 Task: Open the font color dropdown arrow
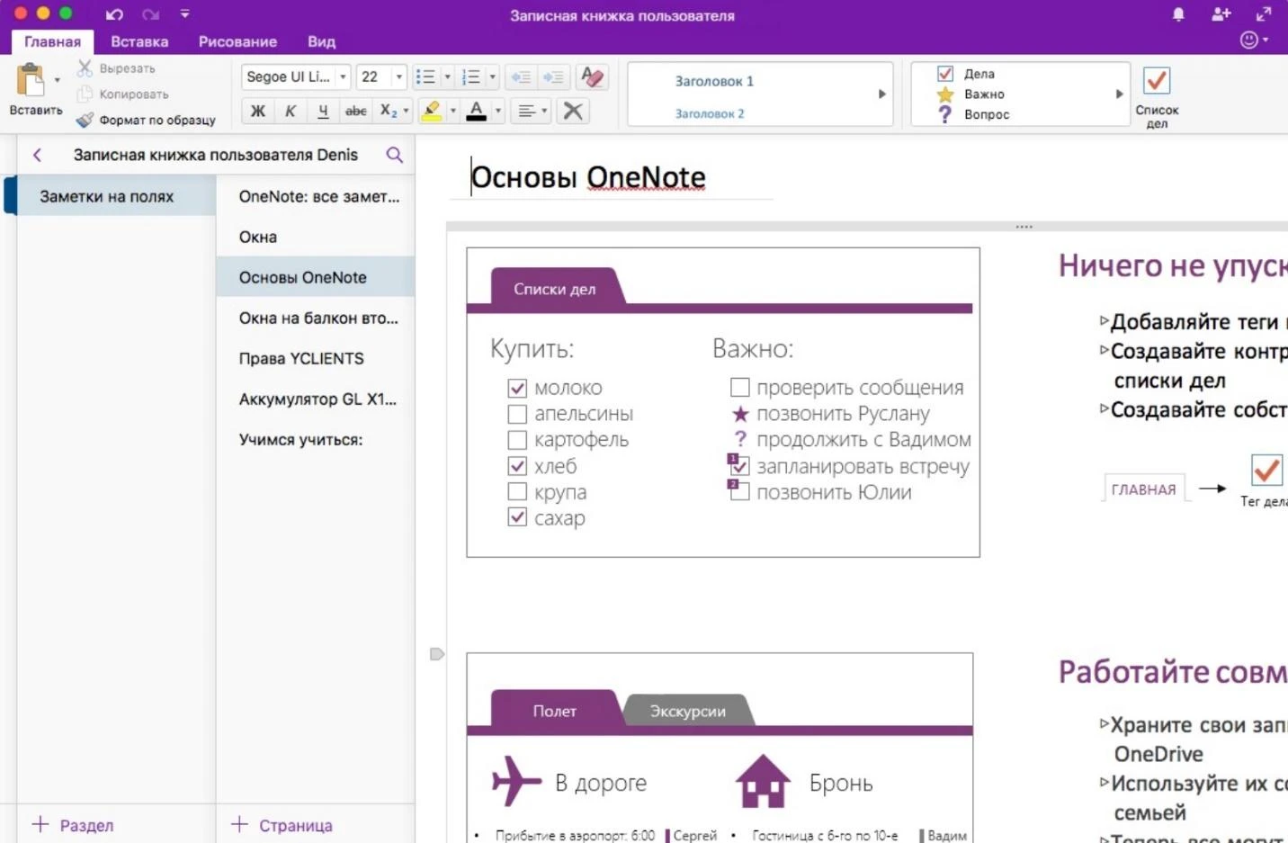point(497,111)
